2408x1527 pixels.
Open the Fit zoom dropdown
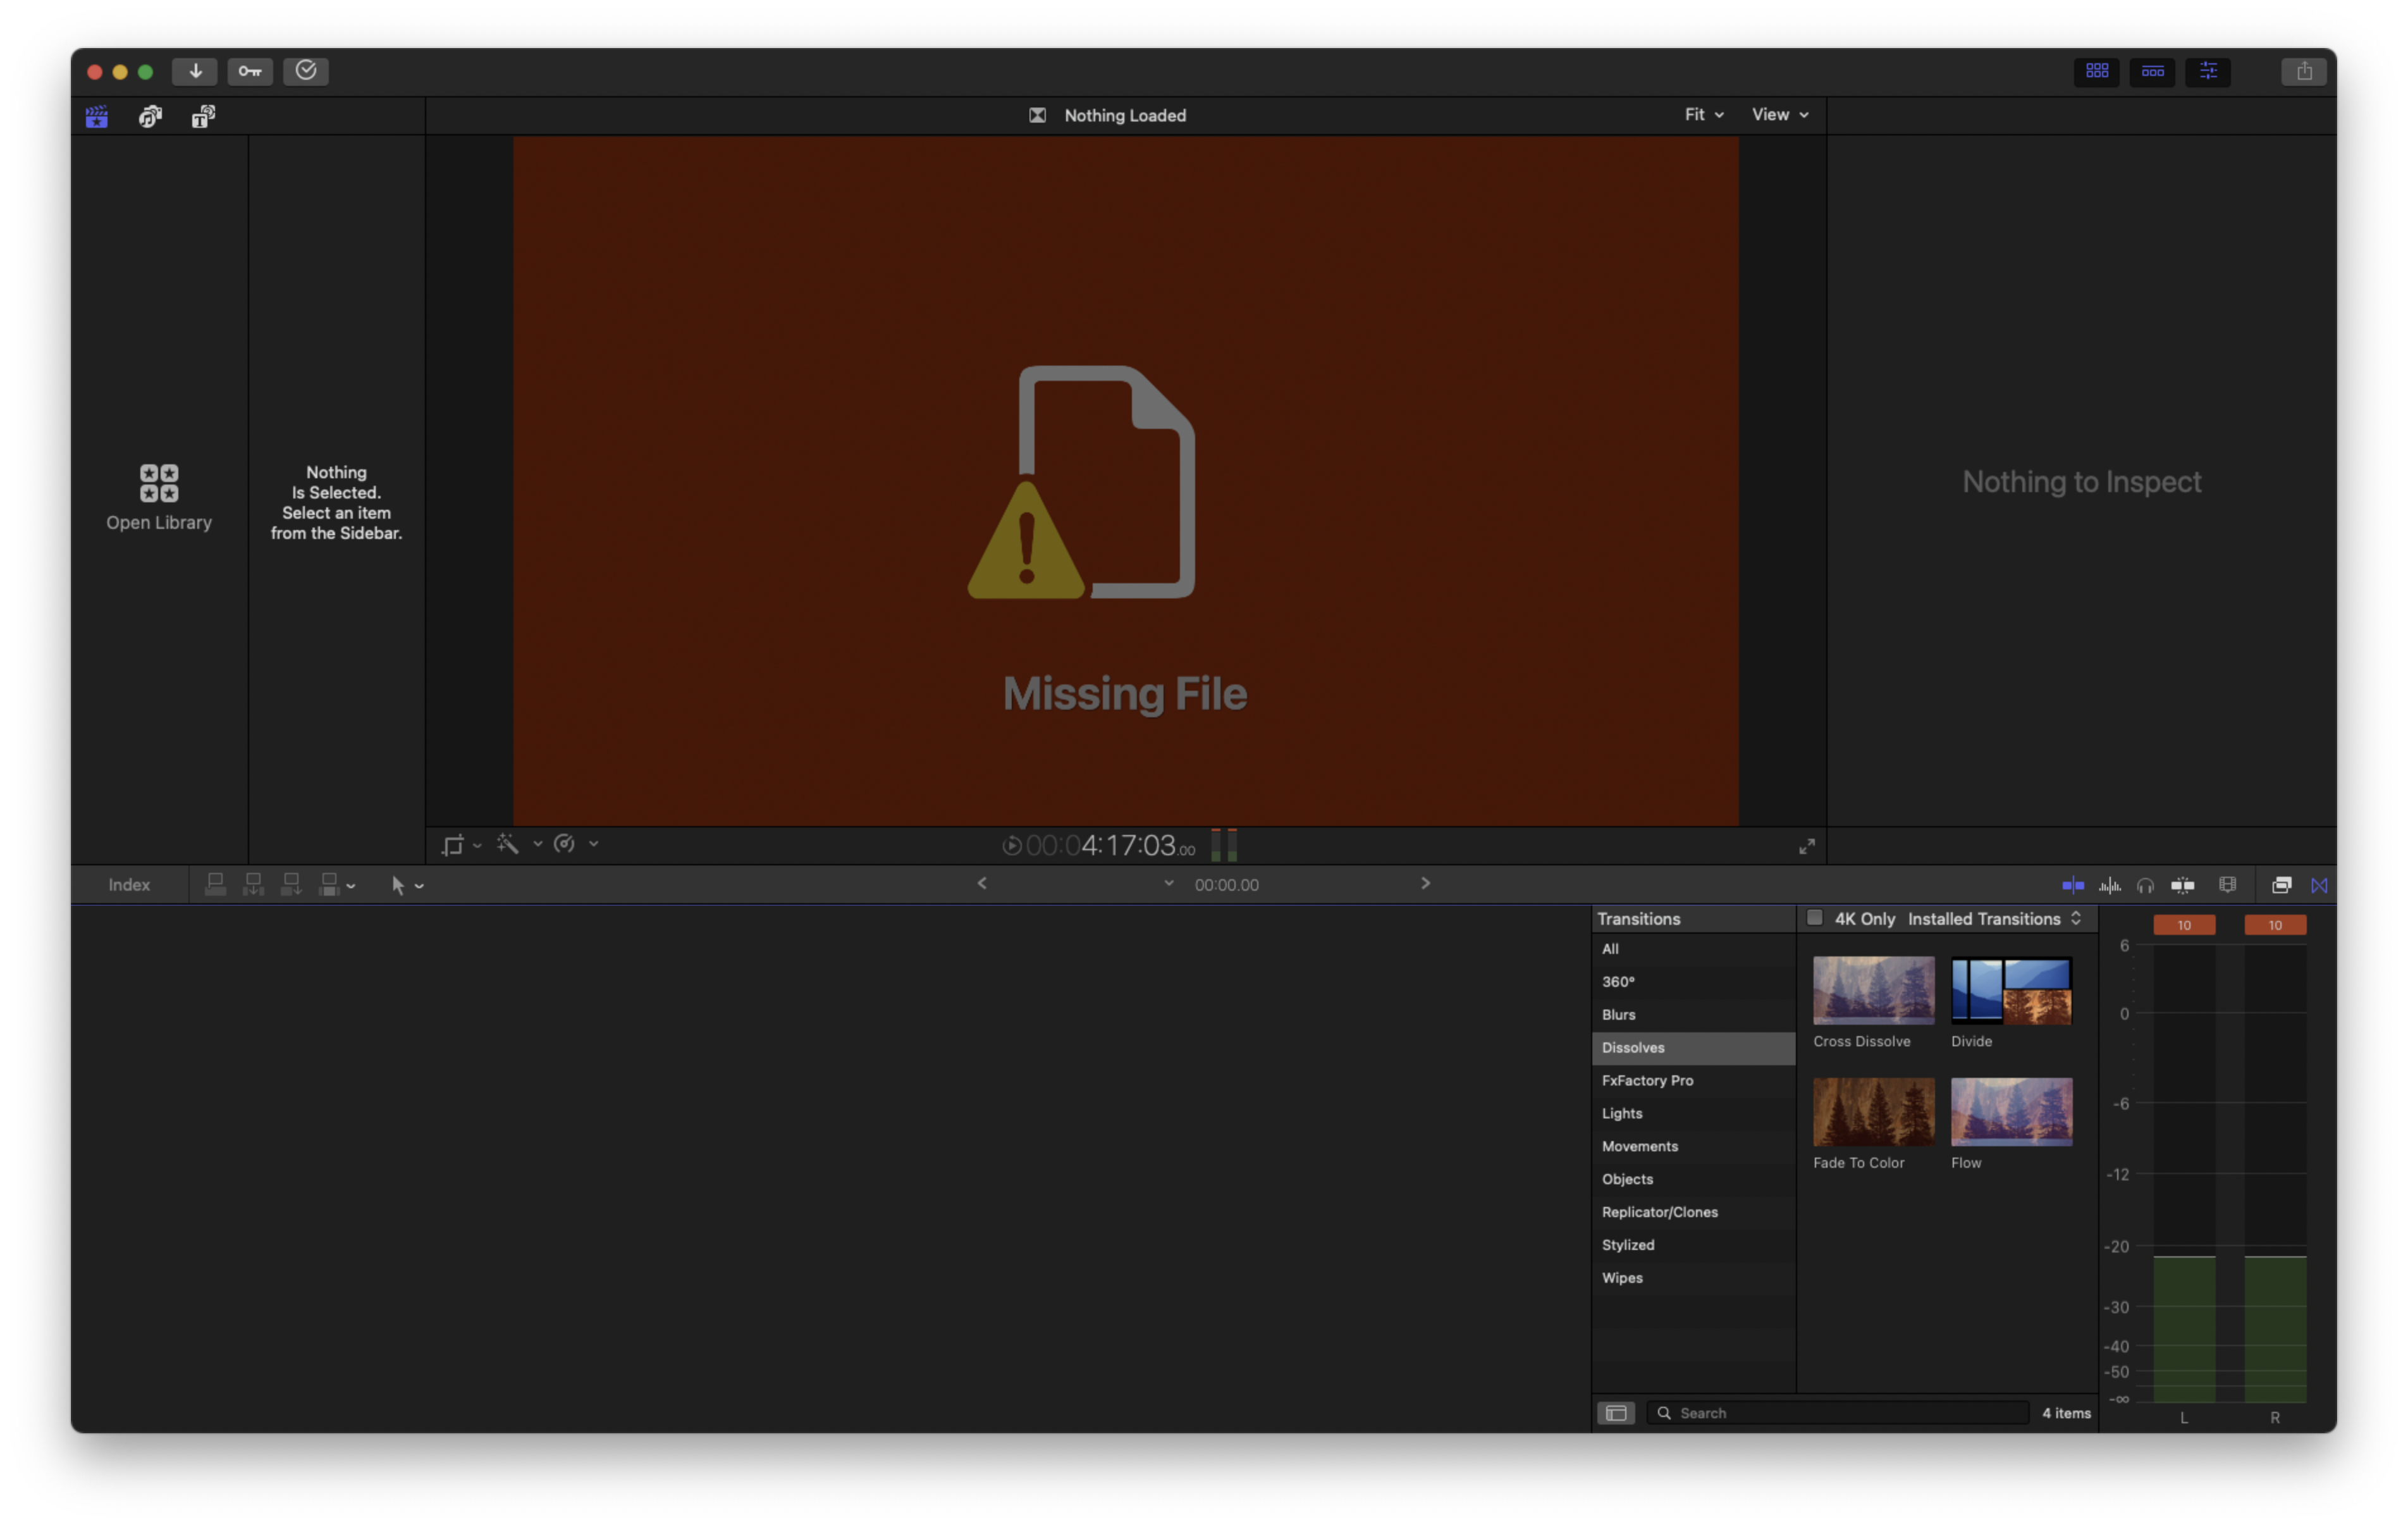pyautogui.click(x=1704, y=114)
